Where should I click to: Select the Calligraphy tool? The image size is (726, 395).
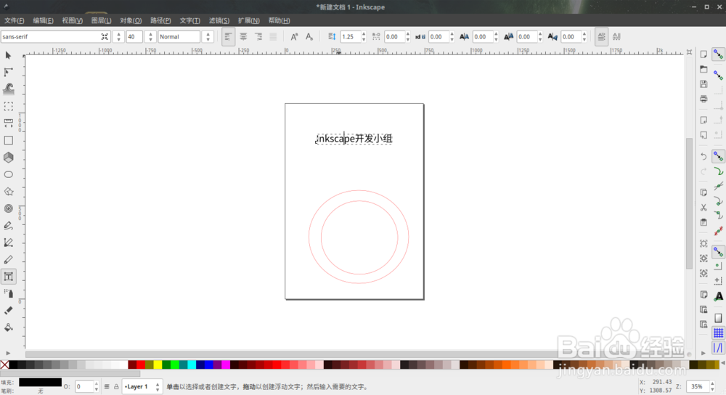click(8, 259)
